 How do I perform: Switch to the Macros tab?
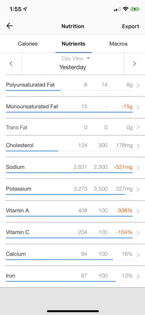tap(118, 44)
